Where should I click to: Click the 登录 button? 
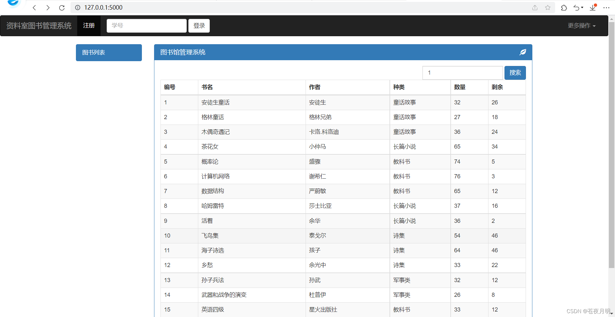[x=199, y=26]
